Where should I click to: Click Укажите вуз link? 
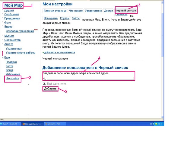click(x=14, y=49)
